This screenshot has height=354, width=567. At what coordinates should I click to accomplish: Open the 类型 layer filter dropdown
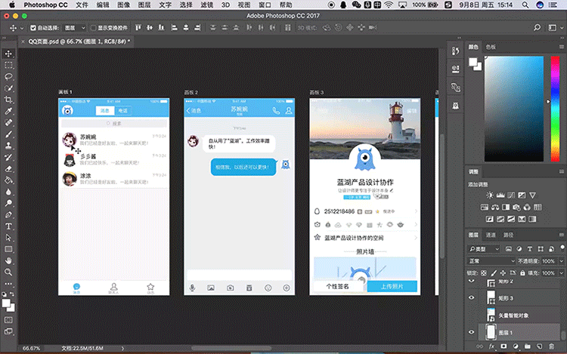[484, 249]
